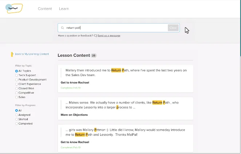241x154 pixels.
Task: Click the Filter by Topic label
Action: (x=23, y=66)
